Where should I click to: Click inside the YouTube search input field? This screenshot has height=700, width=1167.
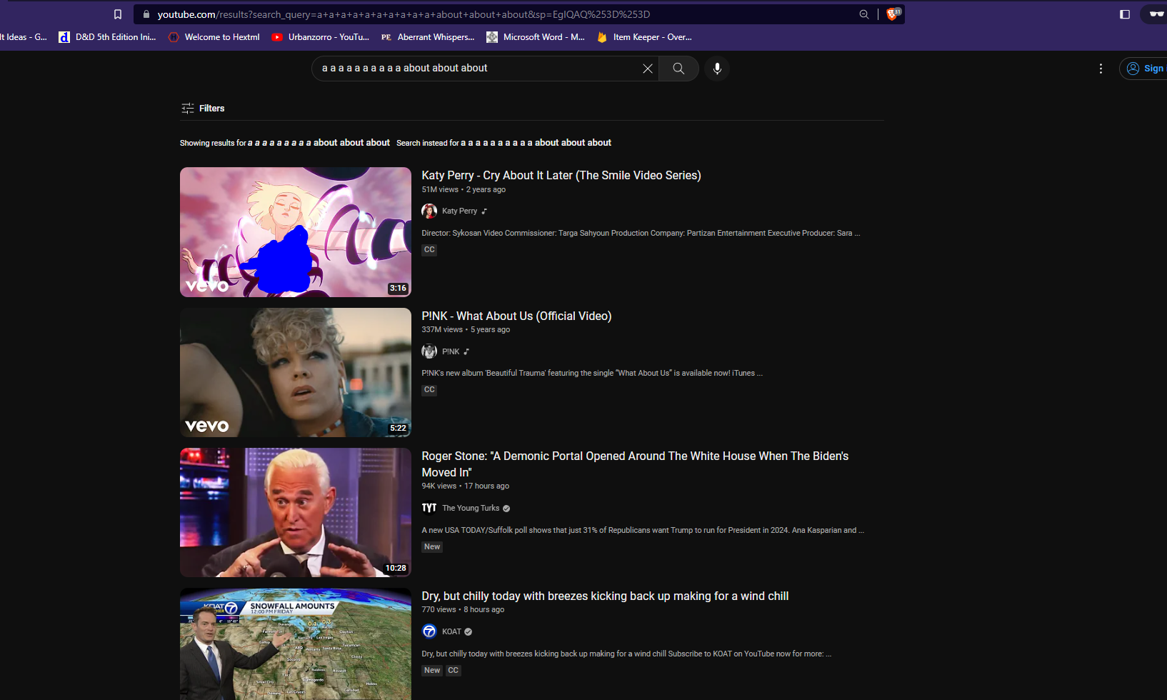[x=479, y=69]
